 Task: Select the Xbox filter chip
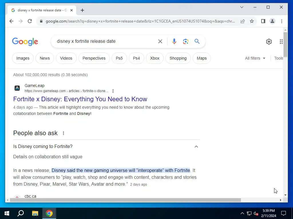pyautogui.click(x=155, y=58)
